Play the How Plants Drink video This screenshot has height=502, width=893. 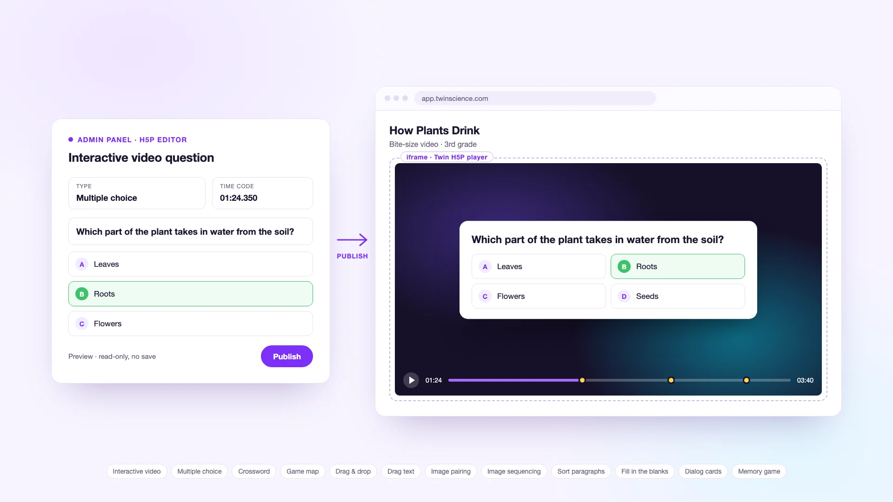pyautogui.click(x=411, y=380)
